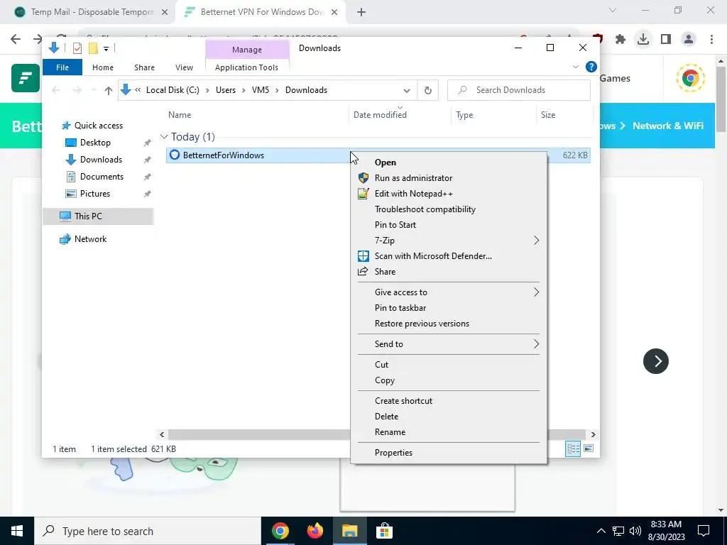
Task: Click the Edit with Notepad++ icon
Action: [x=363, y=194]
